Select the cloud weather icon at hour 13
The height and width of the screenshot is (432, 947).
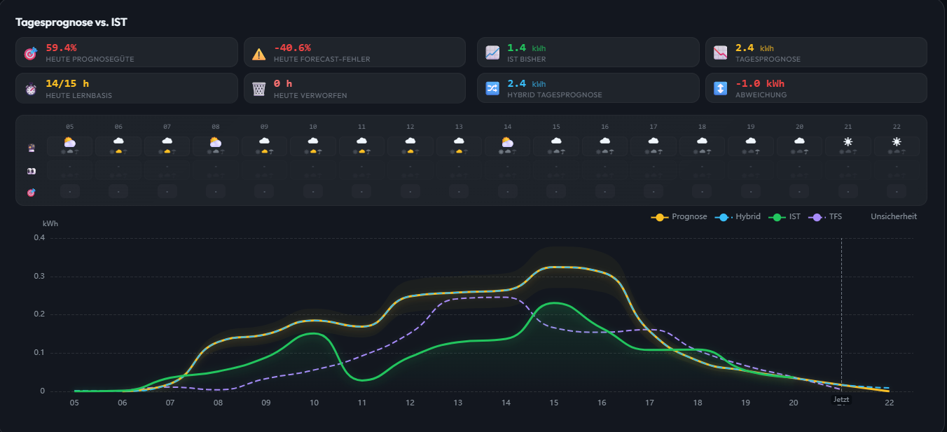tap(459, 141)
